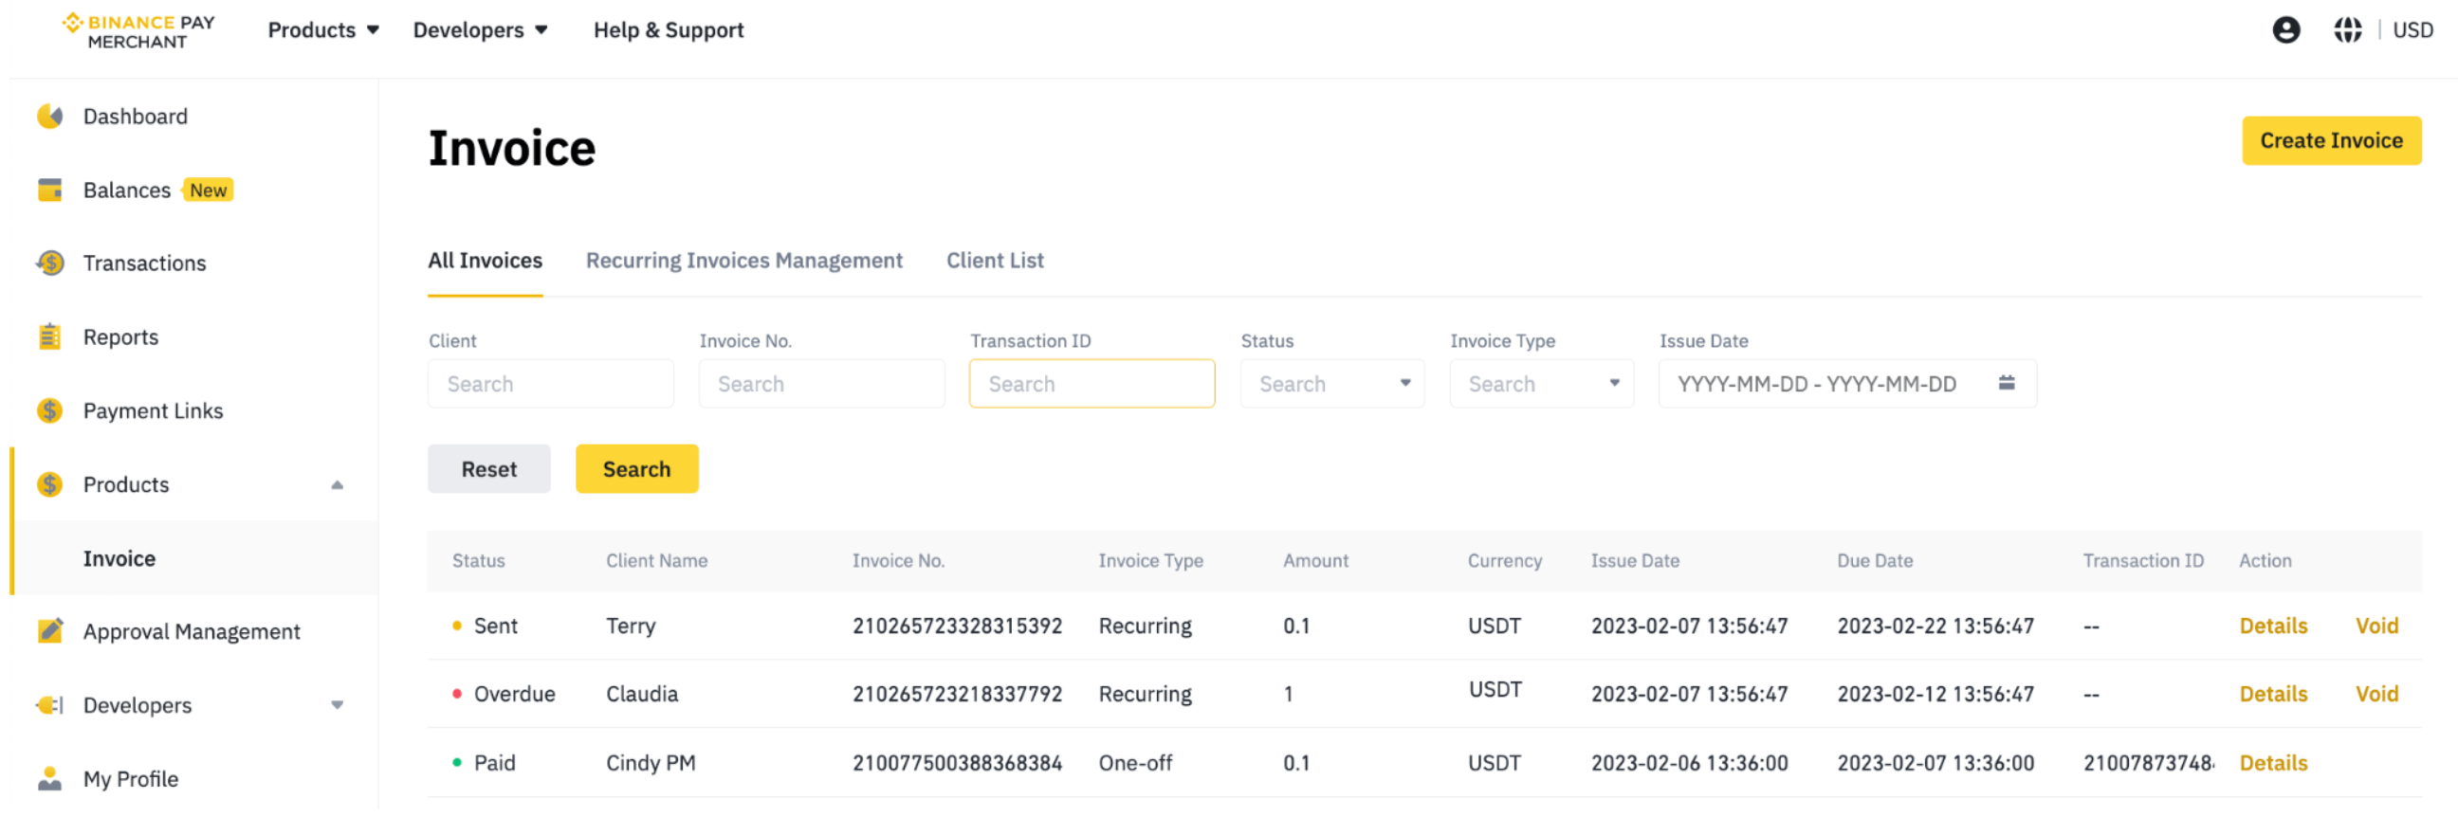Void the overdue Claudia invoice

[2375, 694]
